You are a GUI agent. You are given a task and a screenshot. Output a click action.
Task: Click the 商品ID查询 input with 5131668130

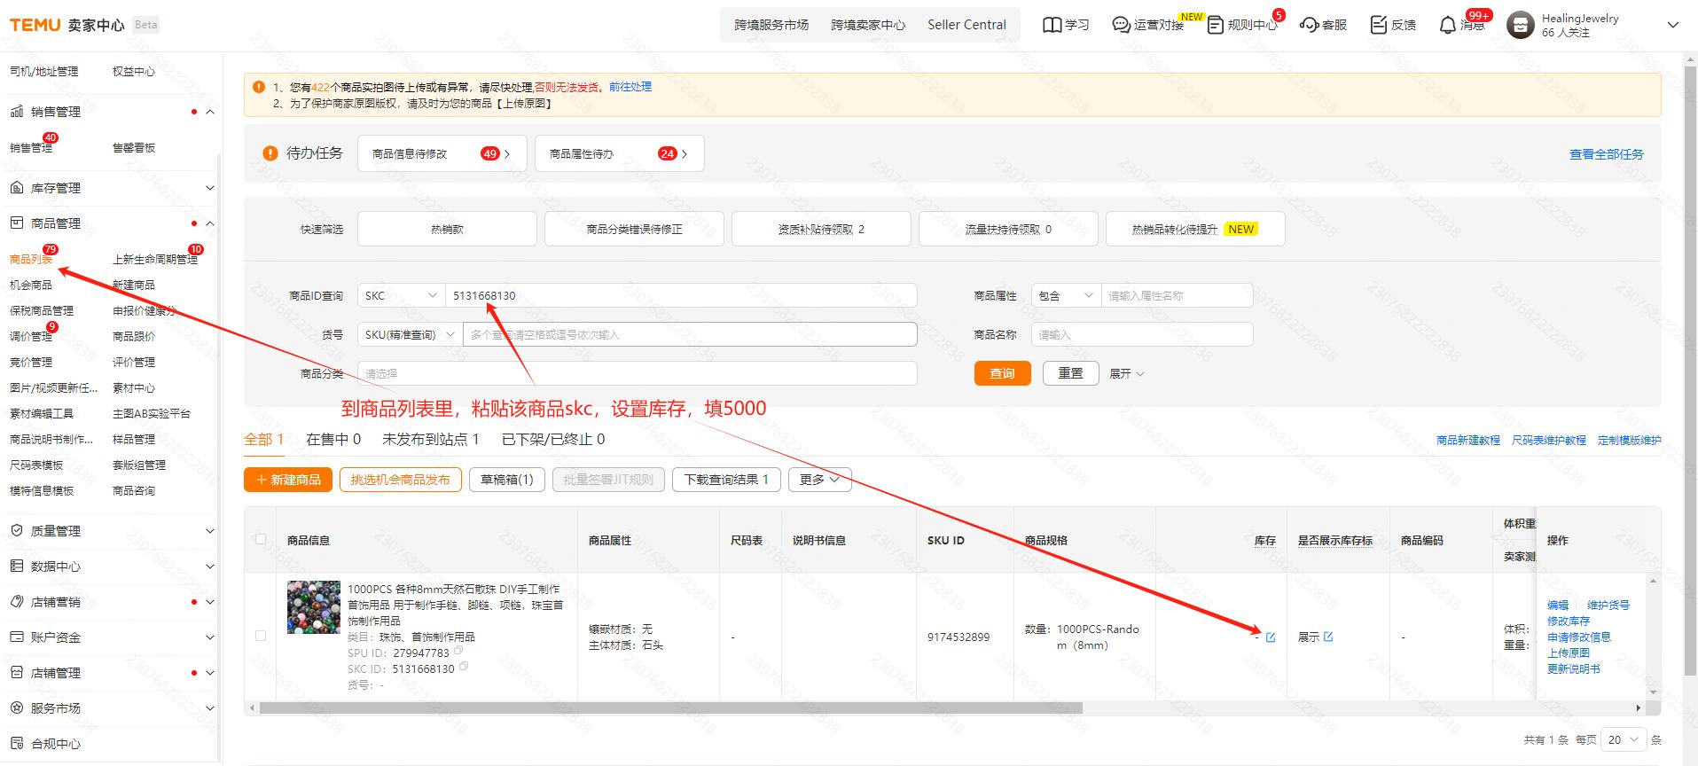click(x=681, y=295)
